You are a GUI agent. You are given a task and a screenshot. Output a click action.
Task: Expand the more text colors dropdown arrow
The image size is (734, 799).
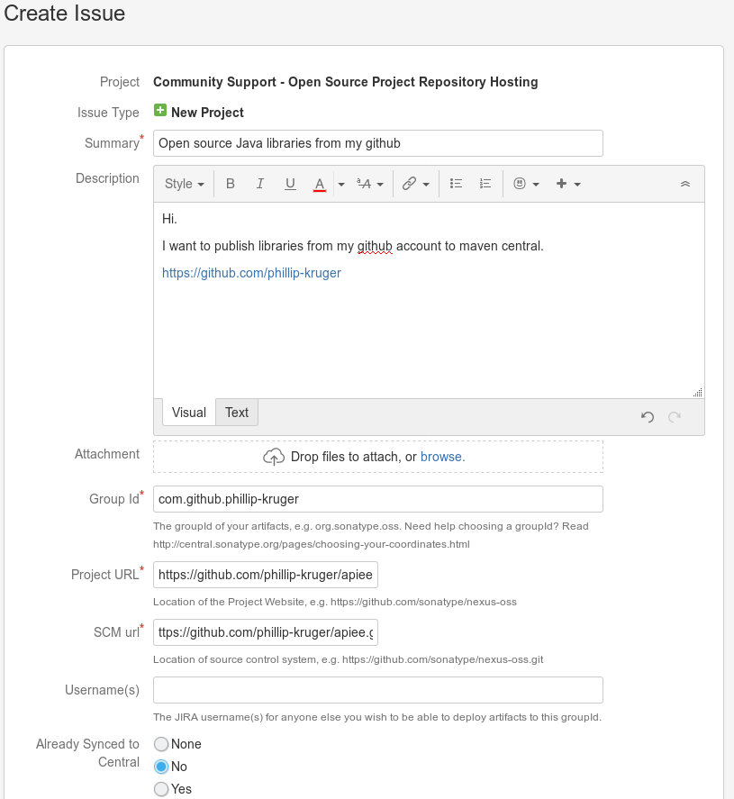[x=341, y=184]
